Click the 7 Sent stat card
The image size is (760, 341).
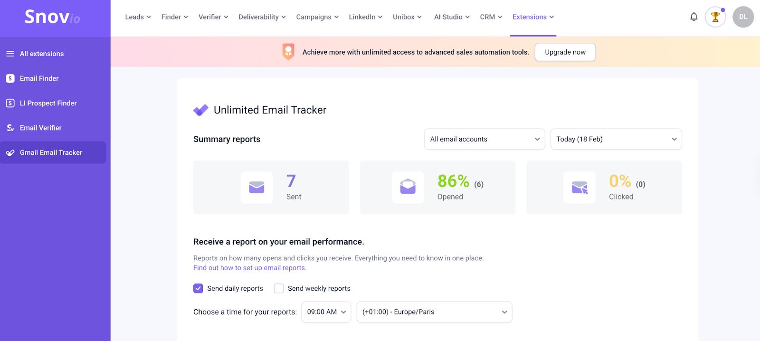pos(271,187)
